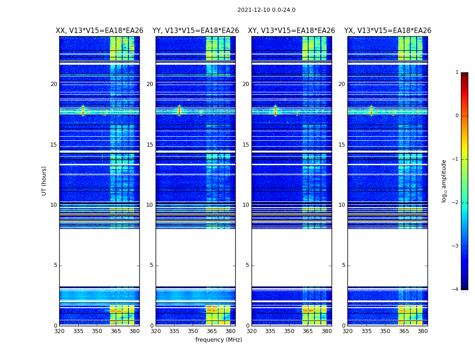This screenshot has width=475, height=362.
Task: Click the bright spot near 338 MHz in YY panel
Action: click(x=179, y=110)
